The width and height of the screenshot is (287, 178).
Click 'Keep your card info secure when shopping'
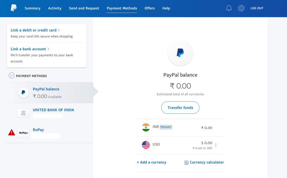(42, 36)
